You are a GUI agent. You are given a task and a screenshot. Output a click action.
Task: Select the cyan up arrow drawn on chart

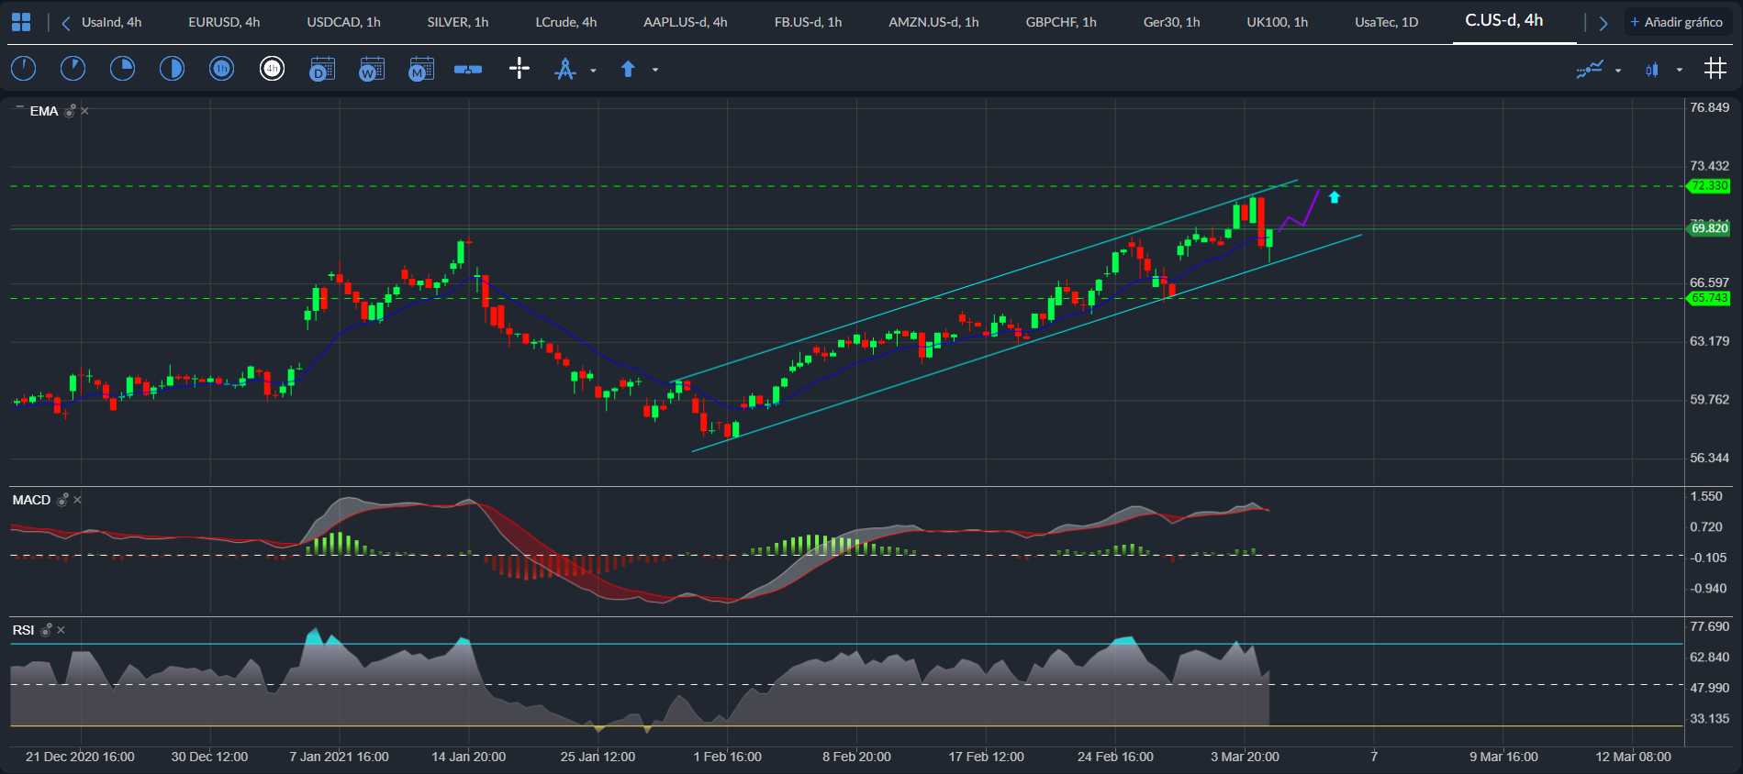coord(1335,197)
